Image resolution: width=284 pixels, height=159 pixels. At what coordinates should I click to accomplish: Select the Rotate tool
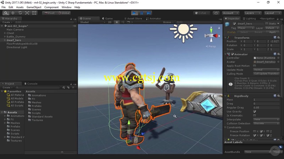(20, 13)
